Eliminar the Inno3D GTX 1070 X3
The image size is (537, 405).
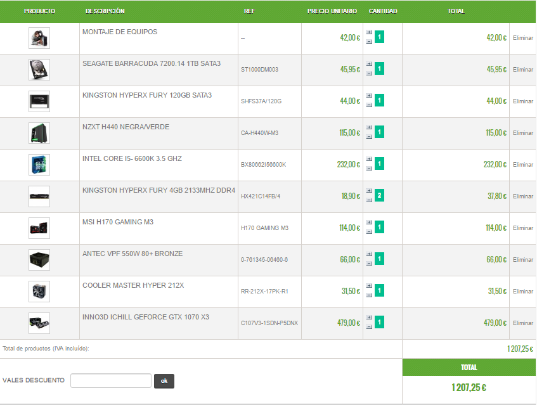point(523,323)
